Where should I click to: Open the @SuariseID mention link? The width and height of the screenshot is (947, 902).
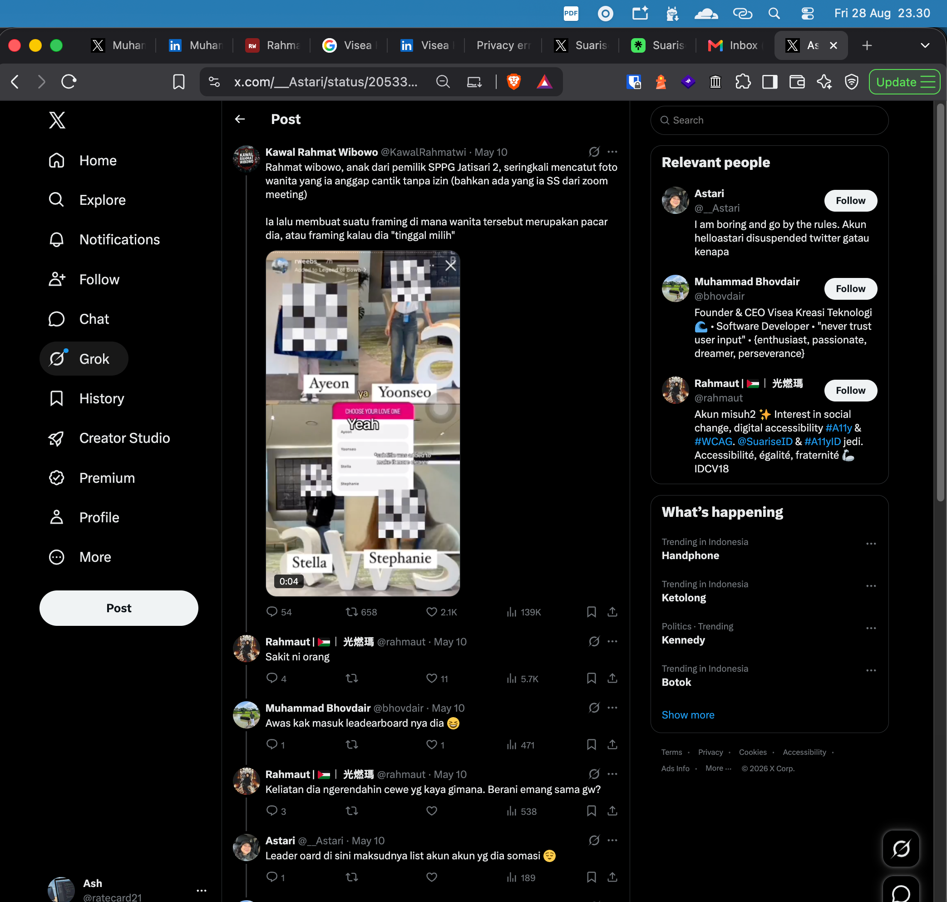[x=765, y=441]
